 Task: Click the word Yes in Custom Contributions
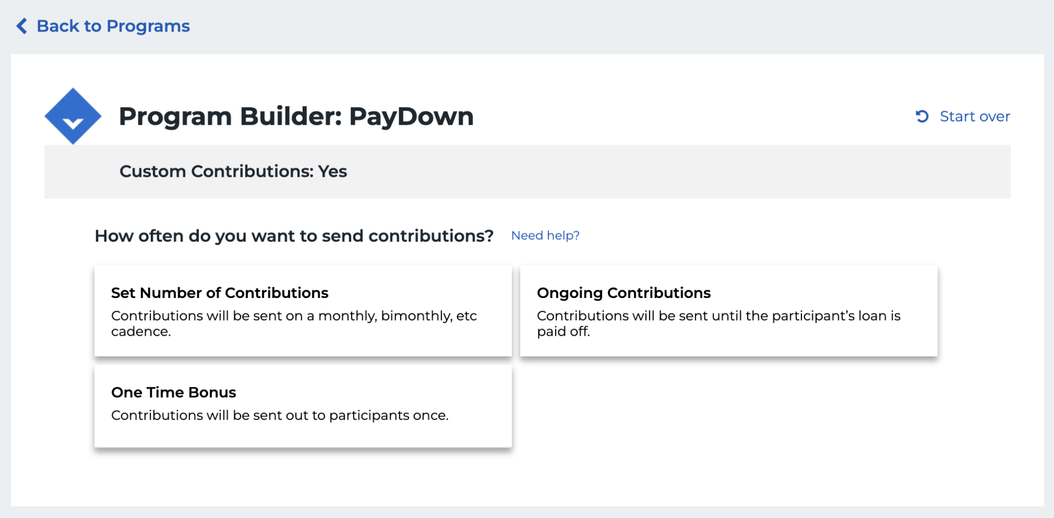[332, 172]
